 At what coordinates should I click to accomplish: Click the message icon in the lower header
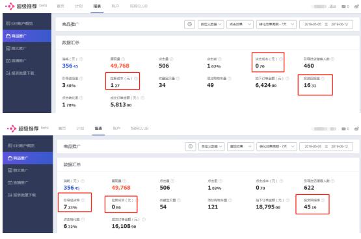click(x=343, y=129)
